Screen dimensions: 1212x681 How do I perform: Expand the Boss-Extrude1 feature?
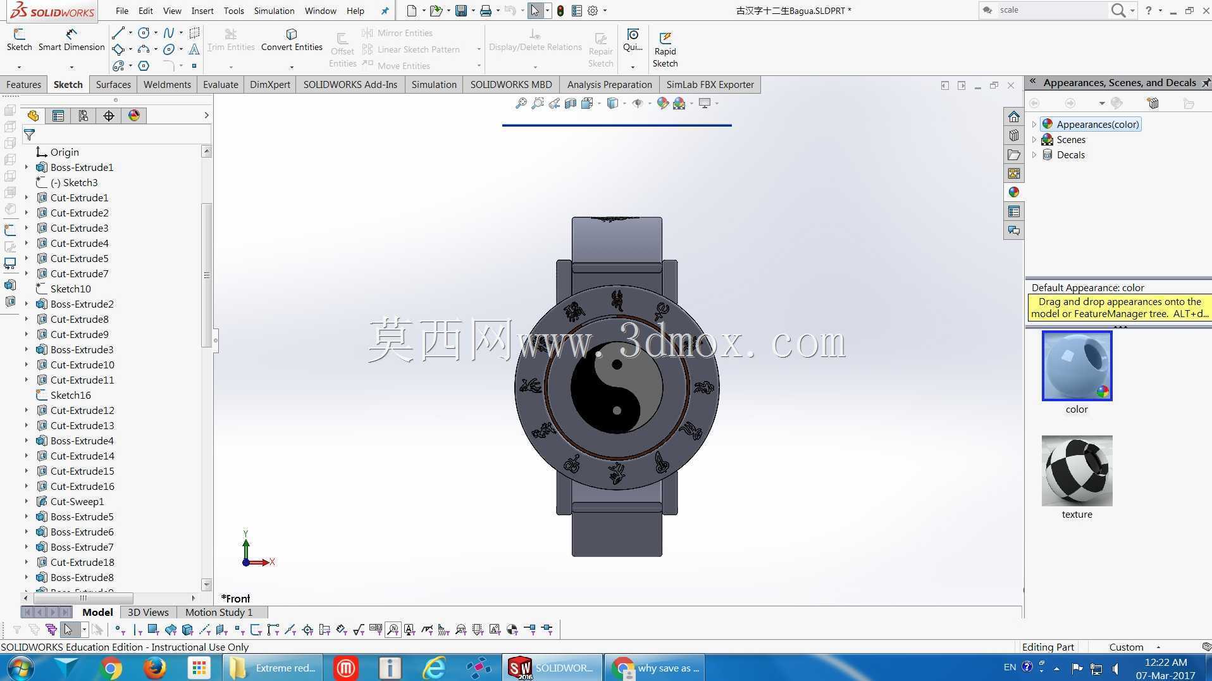coord(27,168)
